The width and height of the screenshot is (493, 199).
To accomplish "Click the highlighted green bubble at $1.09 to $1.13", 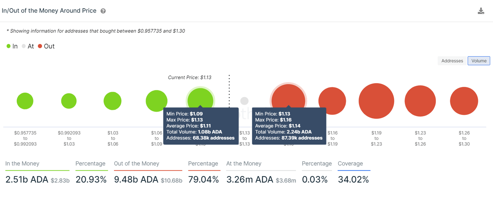I will pos(200,98).
